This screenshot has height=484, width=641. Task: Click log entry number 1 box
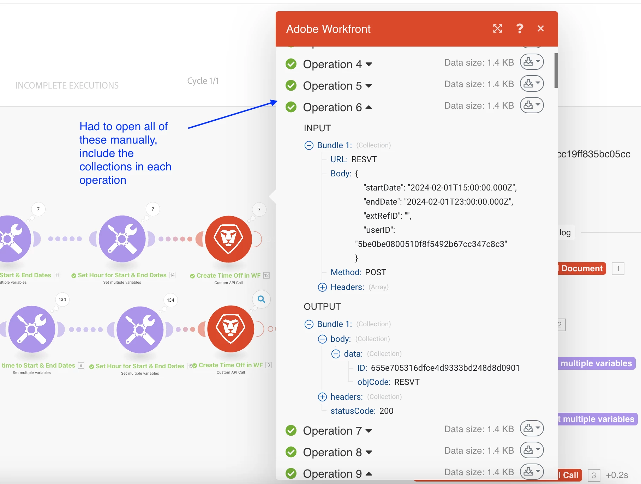(618, 269)
